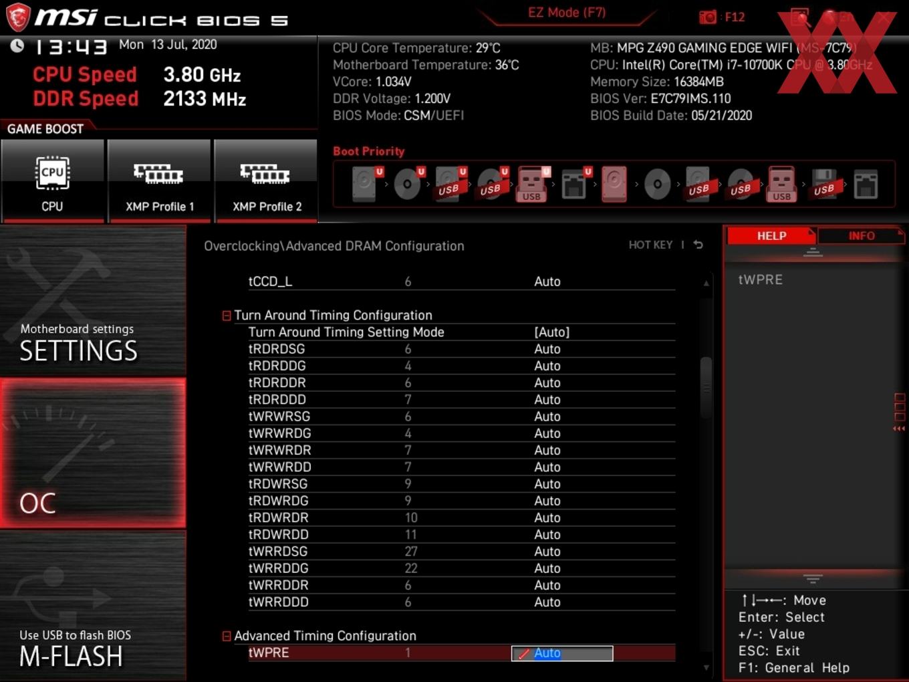
Task: Click the BIOS Mode: CSM/UEFI text
Action: tap(398, 116)
